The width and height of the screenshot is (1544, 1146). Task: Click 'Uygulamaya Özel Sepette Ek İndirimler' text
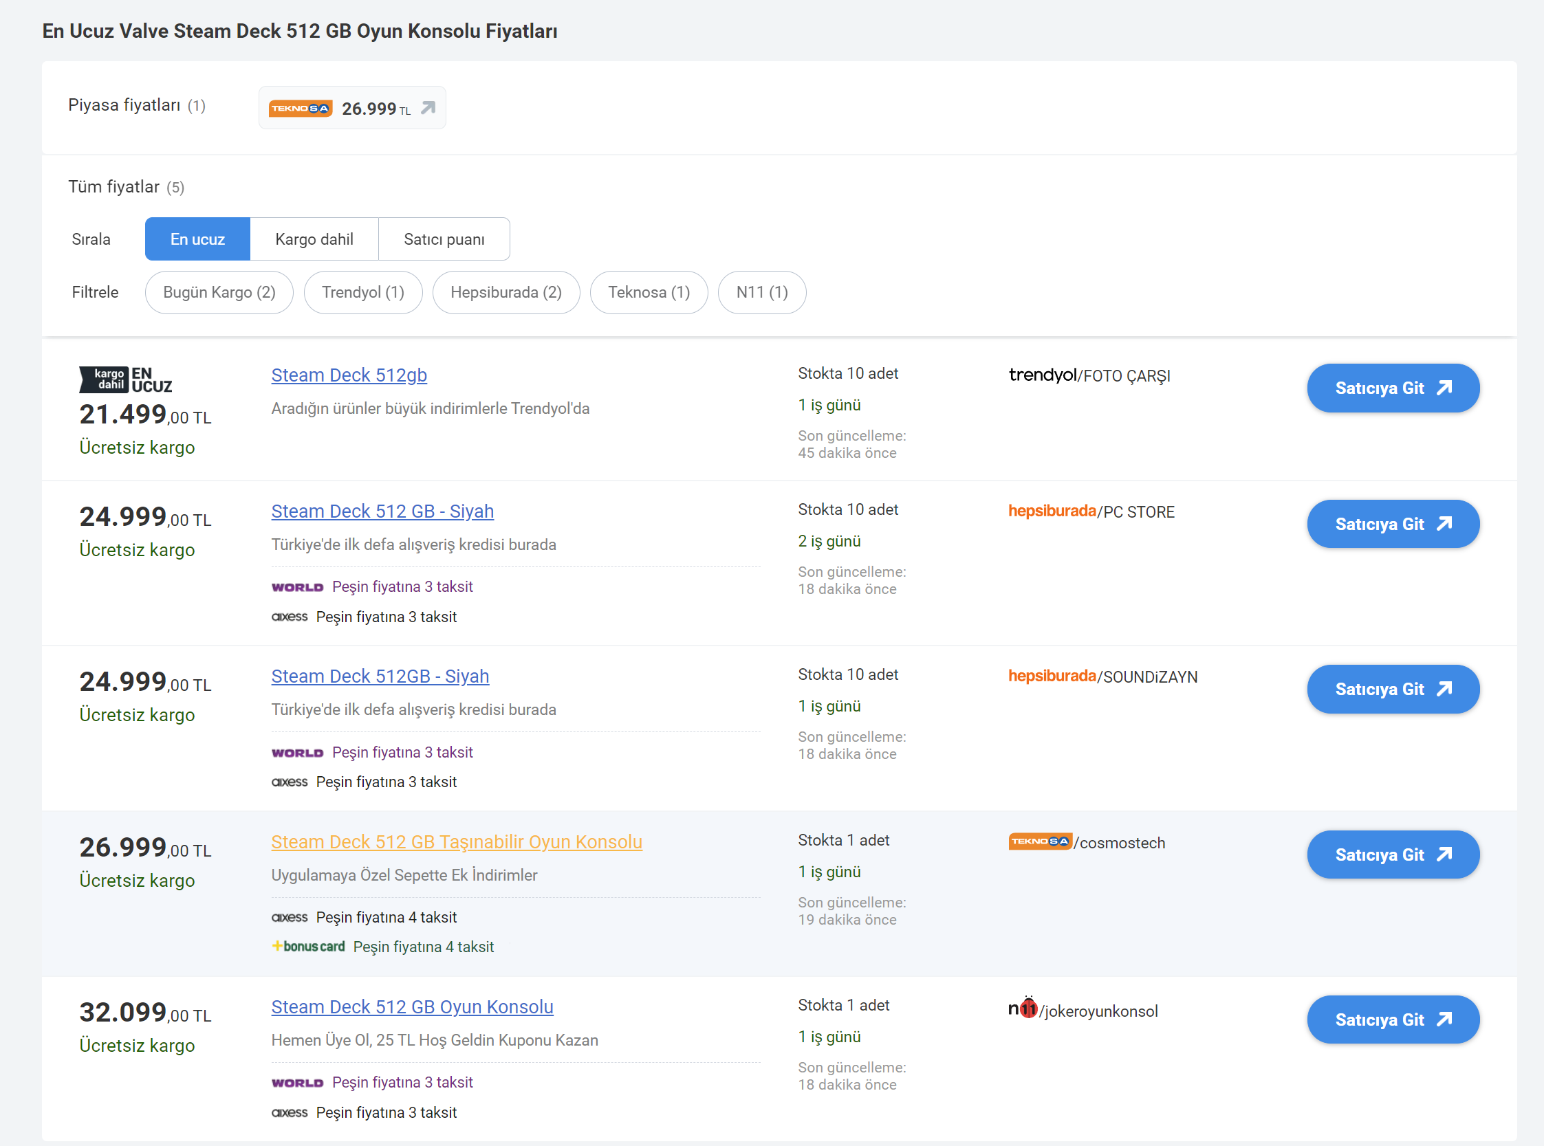click(404, 875)
